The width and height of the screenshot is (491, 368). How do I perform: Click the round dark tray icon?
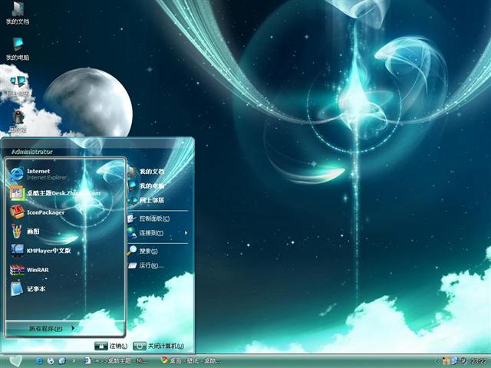pyautogui.click(x=463, y=361)
